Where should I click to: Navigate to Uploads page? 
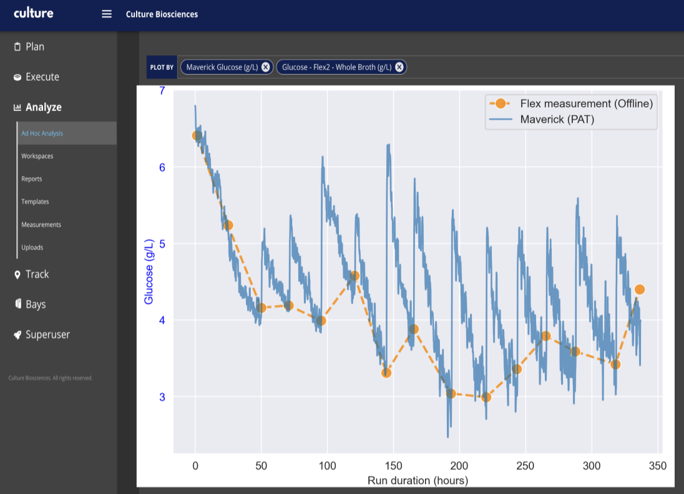coord(32,248)
